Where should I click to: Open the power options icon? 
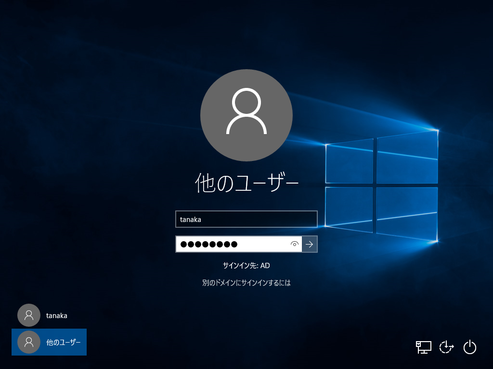click(x=470, y=347)
